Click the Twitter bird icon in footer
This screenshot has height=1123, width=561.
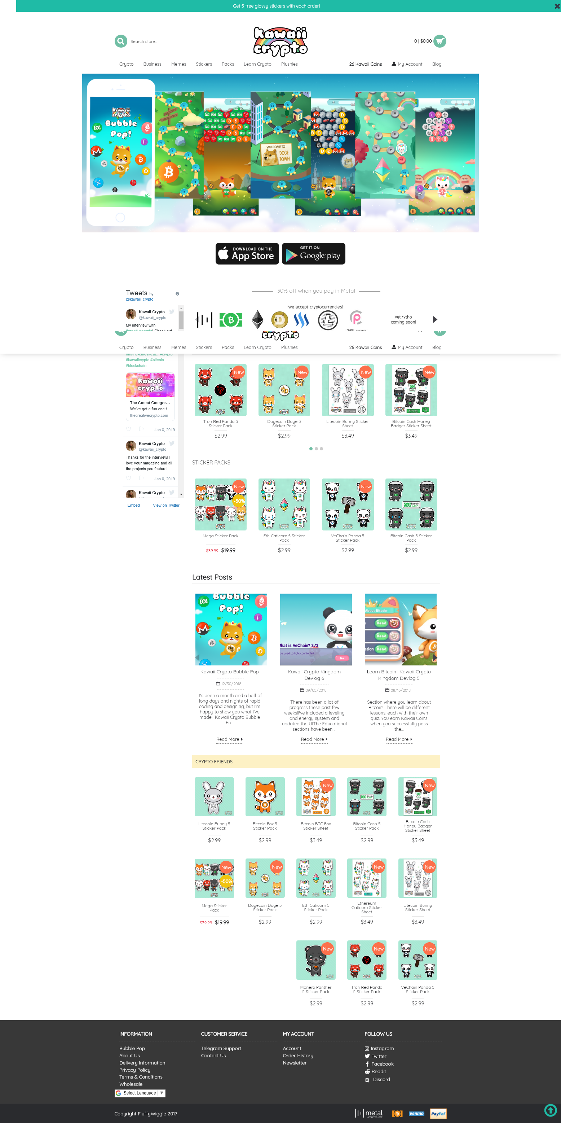367,1056
